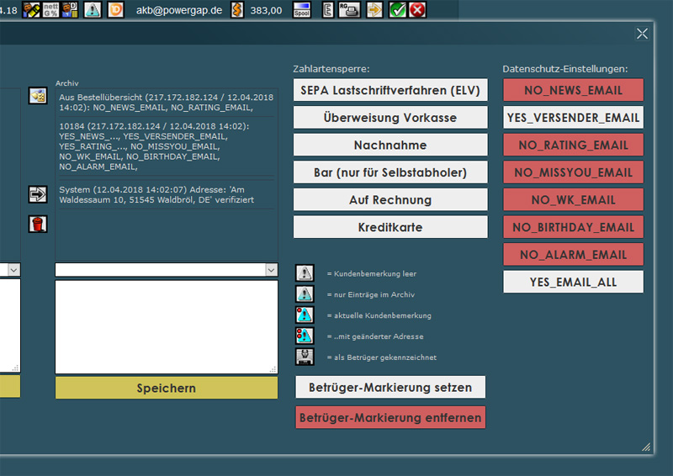
Task: Click the akb@powergap.de email text
Action: (179, 10)
